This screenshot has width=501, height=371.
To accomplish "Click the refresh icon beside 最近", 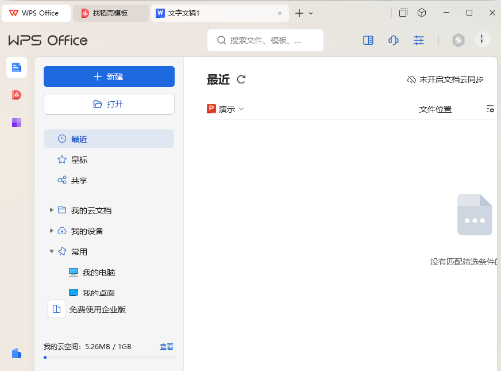I will click(241, 79).
